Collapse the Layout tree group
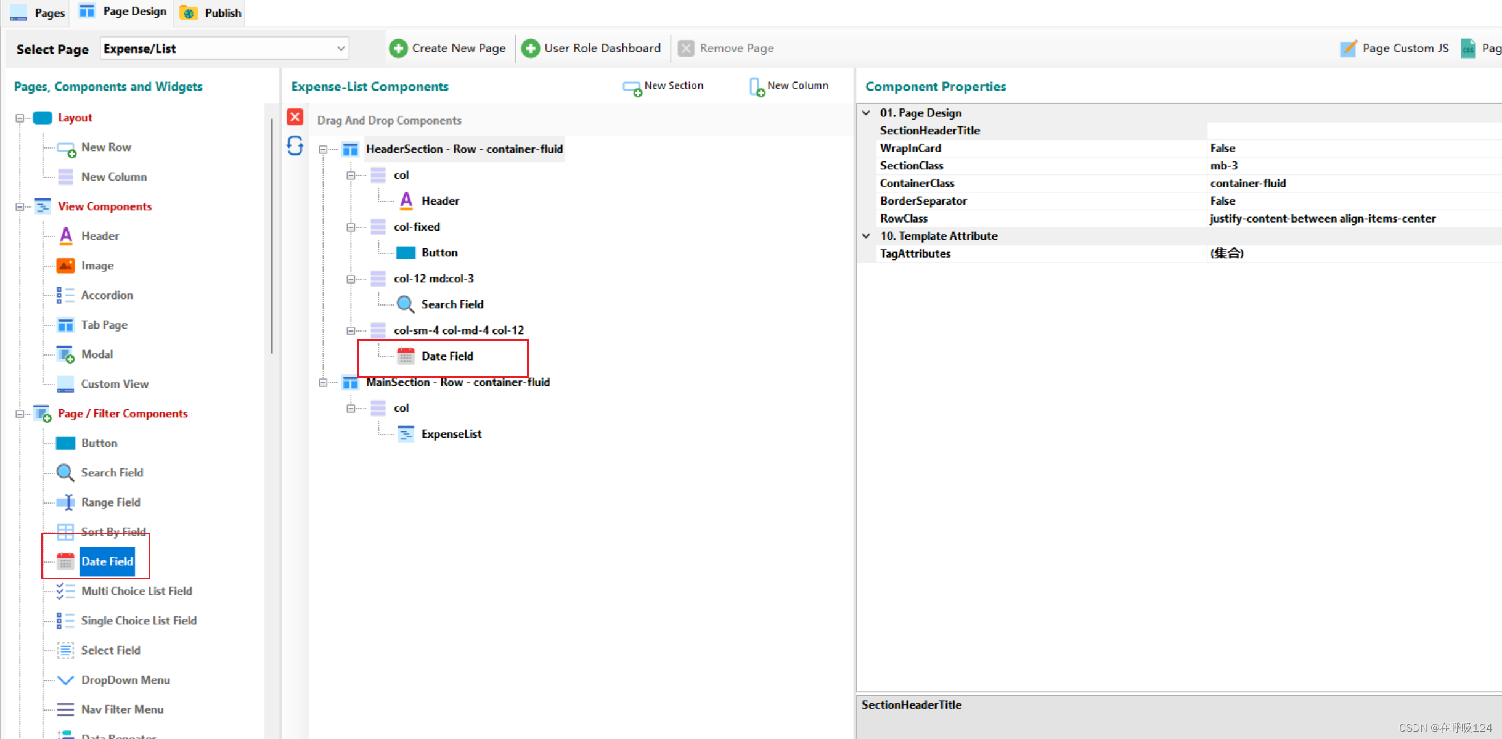This screenshot has width=1502, height=739. [x=20, y=118]
